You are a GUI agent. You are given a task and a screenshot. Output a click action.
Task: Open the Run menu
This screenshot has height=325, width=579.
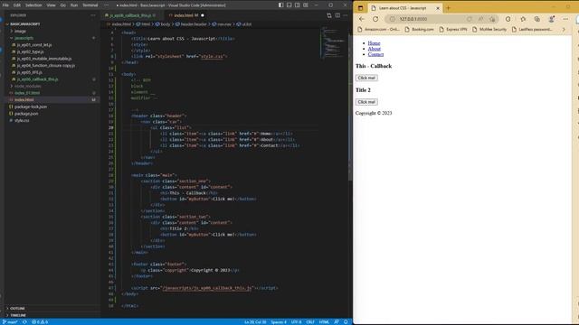coord(74,5)
